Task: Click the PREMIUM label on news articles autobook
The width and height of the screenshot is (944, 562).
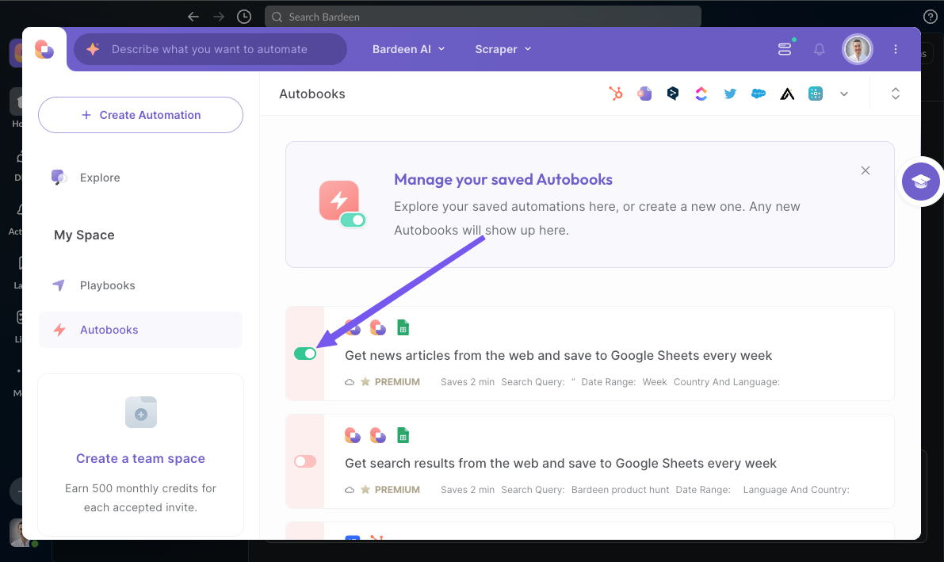Action: 397,382
